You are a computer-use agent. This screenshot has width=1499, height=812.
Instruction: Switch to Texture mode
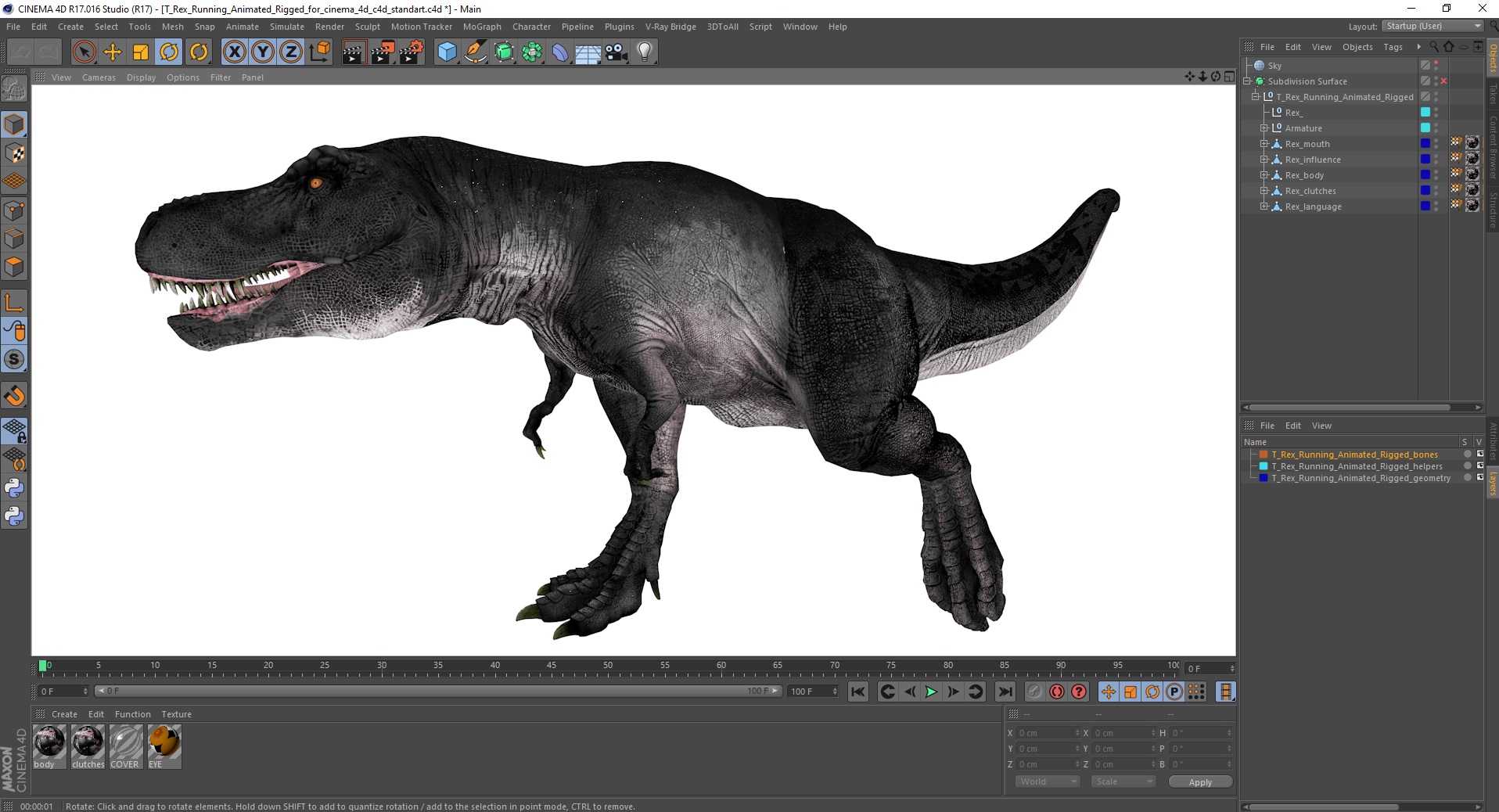[14, 153]
